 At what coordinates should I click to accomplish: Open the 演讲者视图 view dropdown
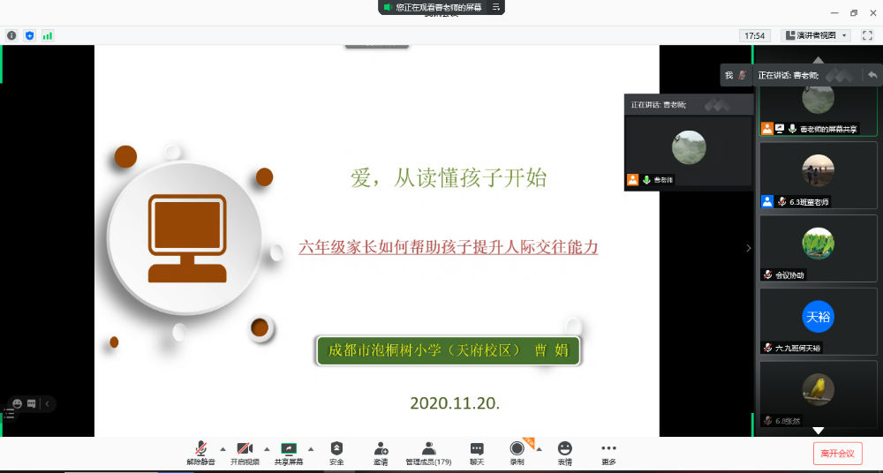point(816,35)
